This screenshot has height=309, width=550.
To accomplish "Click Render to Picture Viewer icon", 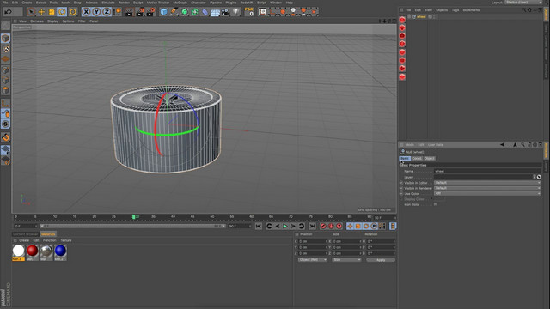I will pos(140,12).
